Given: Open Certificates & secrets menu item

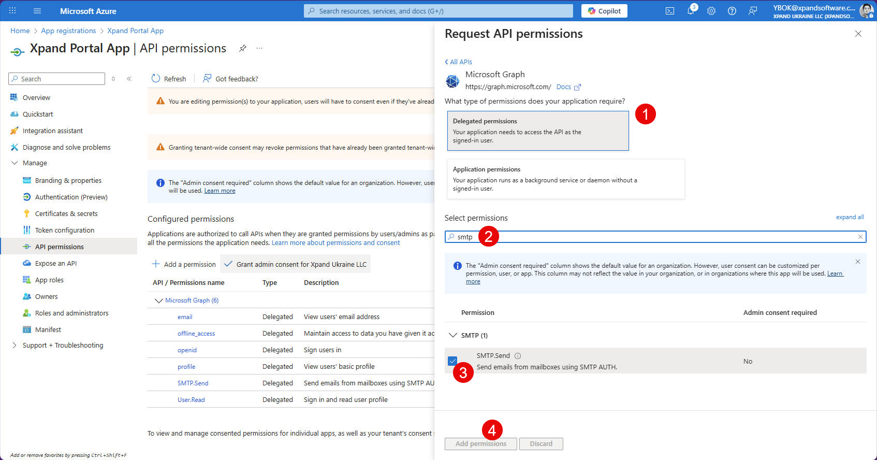Looking at the screenshot, I should coord(66,213).
